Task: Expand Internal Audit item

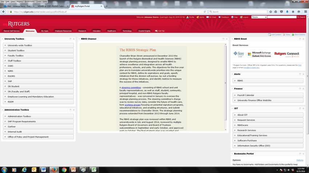Action: [38, 132]
